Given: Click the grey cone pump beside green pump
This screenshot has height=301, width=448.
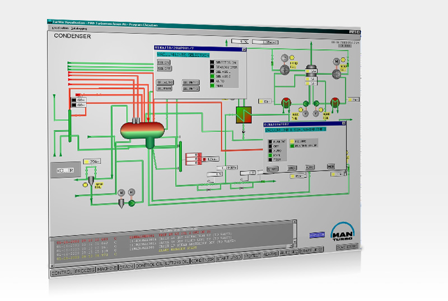Looking at the screenshot, I should [122, 204].
